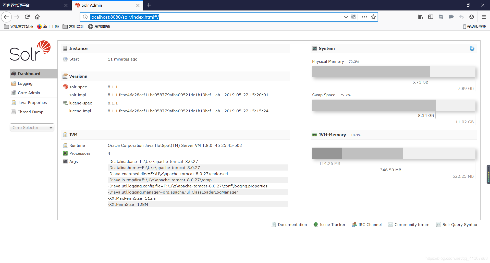The width and height of the screenshot is (490, 263).
Task: Click the Physical Memory usage bar
Action: 394,72
